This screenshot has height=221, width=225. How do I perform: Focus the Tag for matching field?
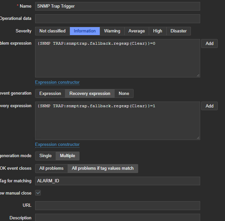click(x=117, y=181)
